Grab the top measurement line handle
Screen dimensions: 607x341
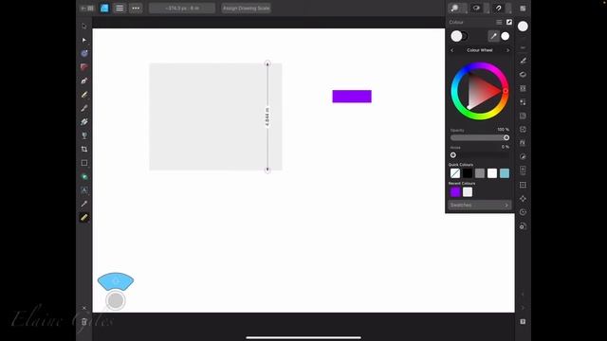[267, 63]
